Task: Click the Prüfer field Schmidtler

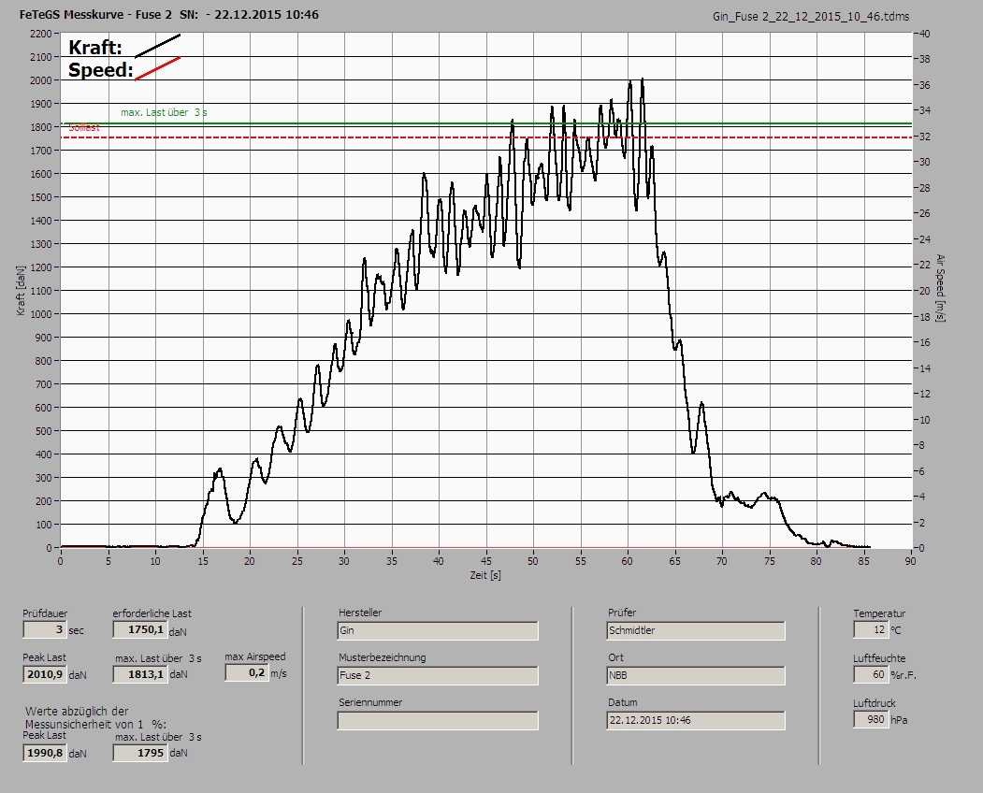Action: [x=696, y=630]
